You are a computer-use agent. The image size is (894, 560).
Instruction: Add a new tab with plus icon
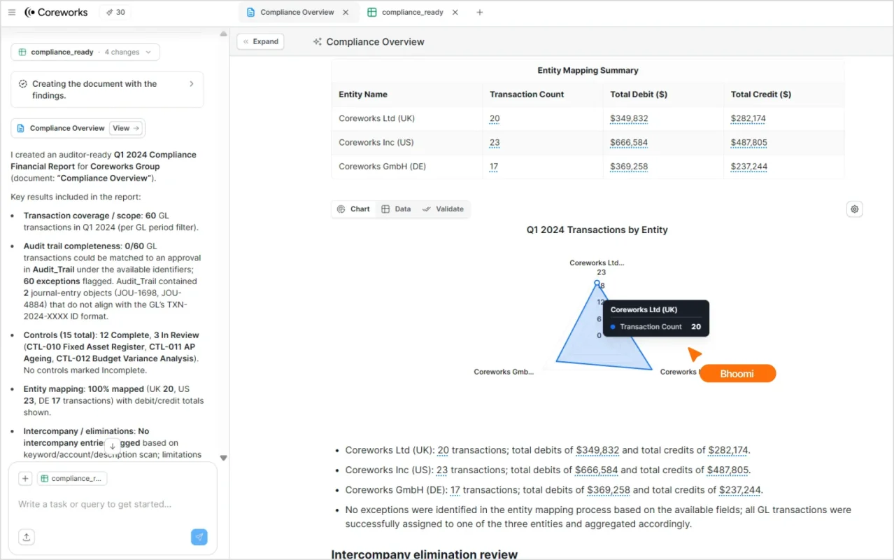[479, 12]
